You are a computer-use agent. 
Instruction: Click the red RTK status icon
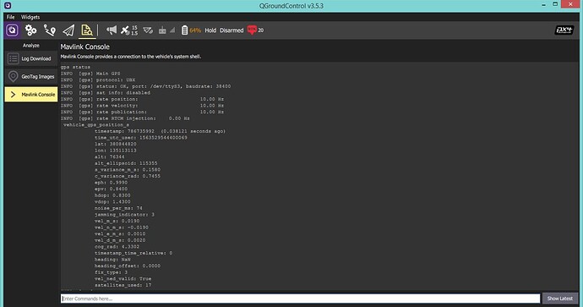coord(252,30)
